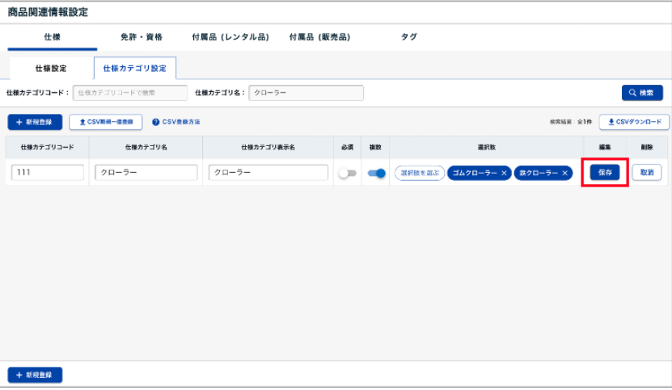Focus the 仕様カテゴリコード search field

(x=129, y=93)
